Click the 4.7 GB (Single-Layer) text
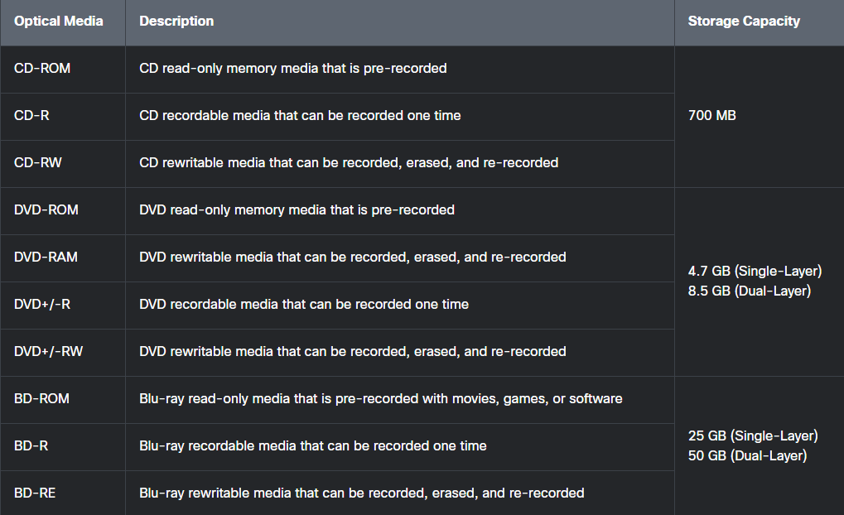This screenshot has height=515, width=844. [755, 271]
